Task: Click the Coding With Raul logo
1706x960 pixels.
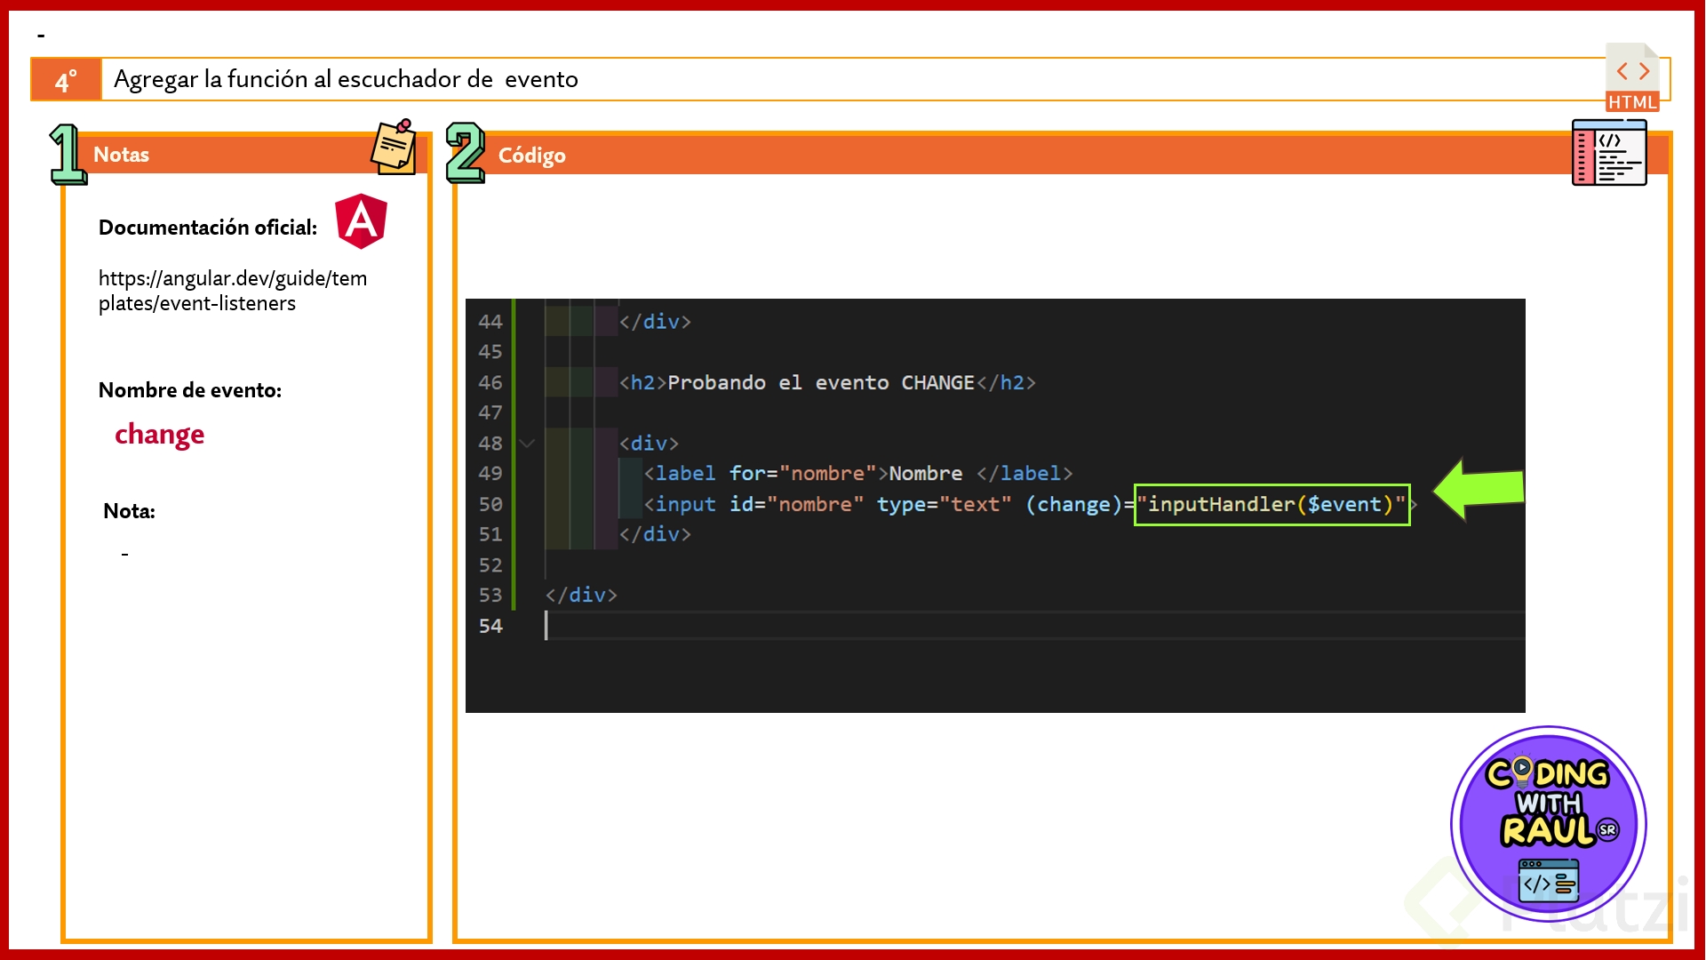Action: pyautogui.click(x=1548, y=823)
